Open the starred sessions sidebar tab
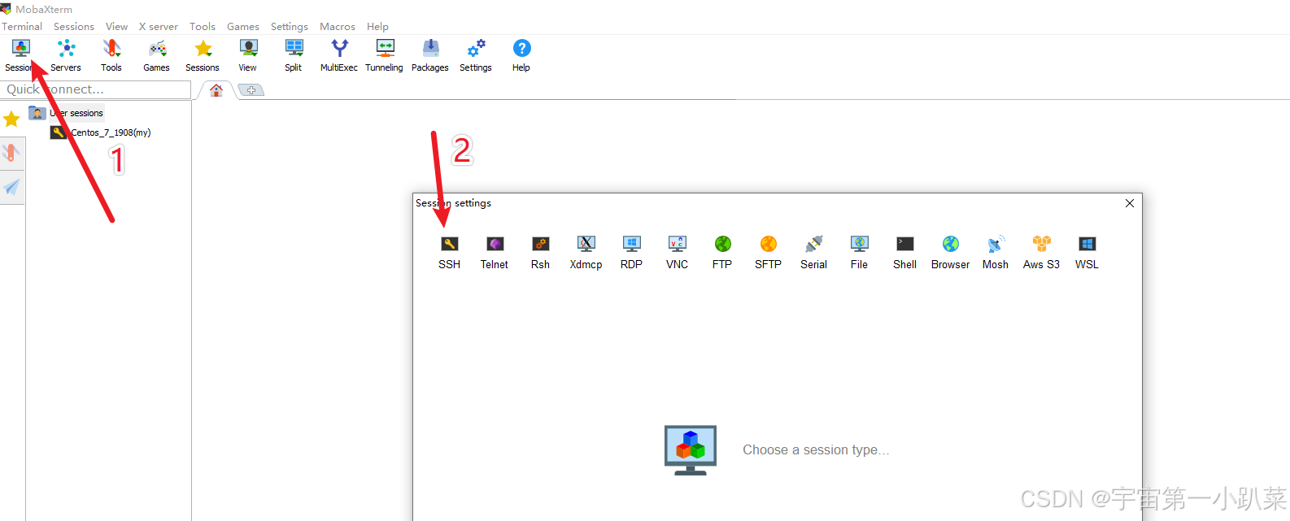1290x521 pixels. coord(11,120)
